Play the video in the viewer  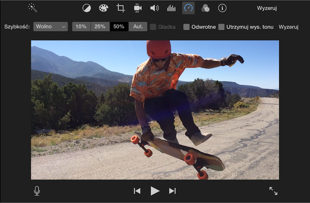pos(155,191)
